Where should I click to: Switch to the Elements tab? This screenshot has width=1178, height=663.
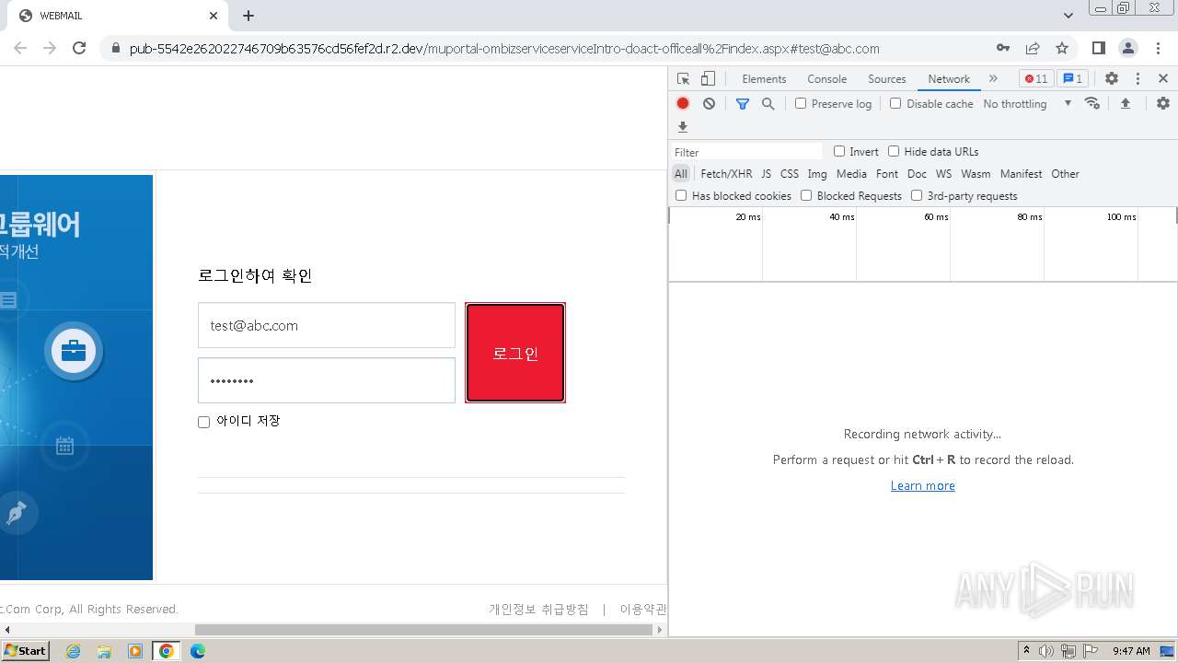click(x=764, y=79)
